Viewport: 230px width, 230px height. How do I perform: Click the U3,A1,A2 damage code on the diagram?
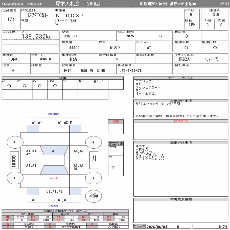click(54, 191)
